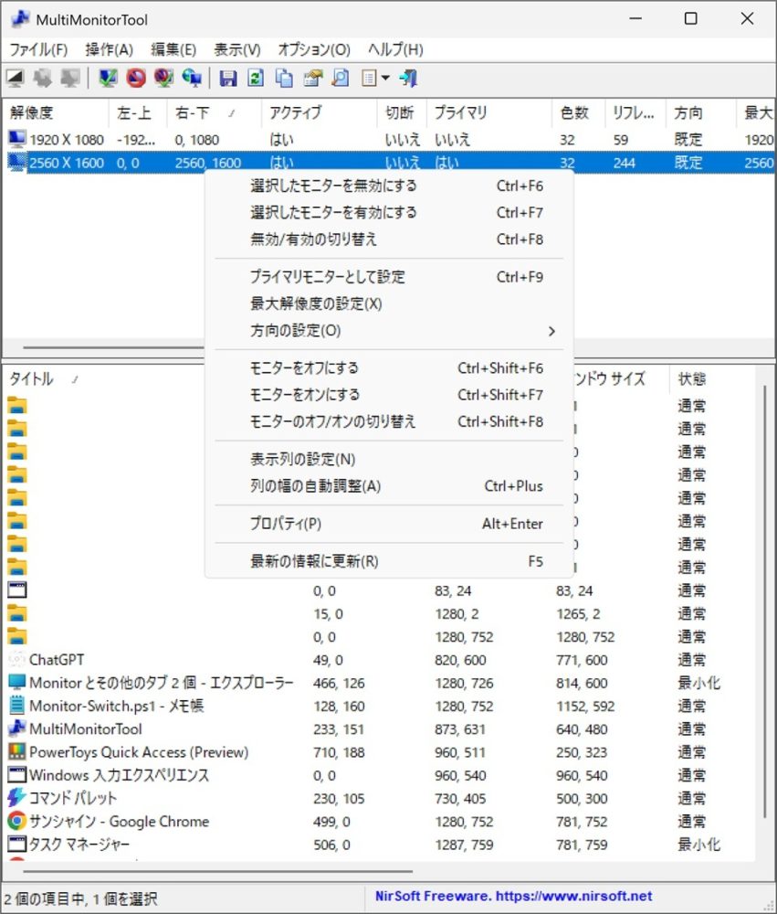The image size is (777, 914).
Task: Choose 最大解像度の設定(X) menu entry
Action: coord(389,303)
